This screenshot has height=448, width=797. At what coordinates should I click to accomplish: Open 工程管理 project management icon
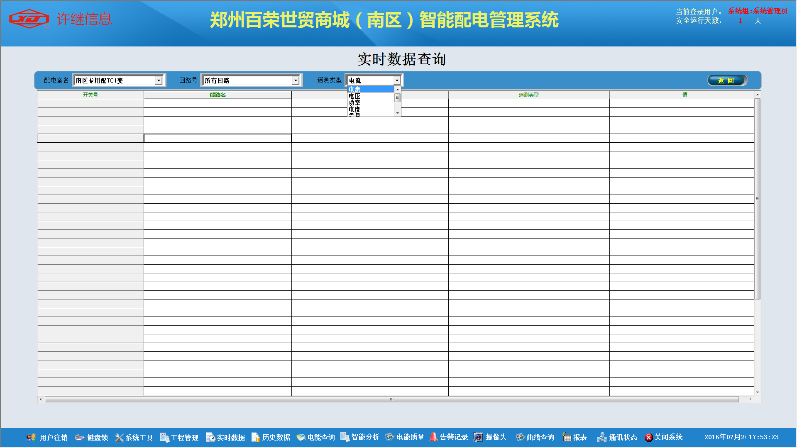[164, 437]
